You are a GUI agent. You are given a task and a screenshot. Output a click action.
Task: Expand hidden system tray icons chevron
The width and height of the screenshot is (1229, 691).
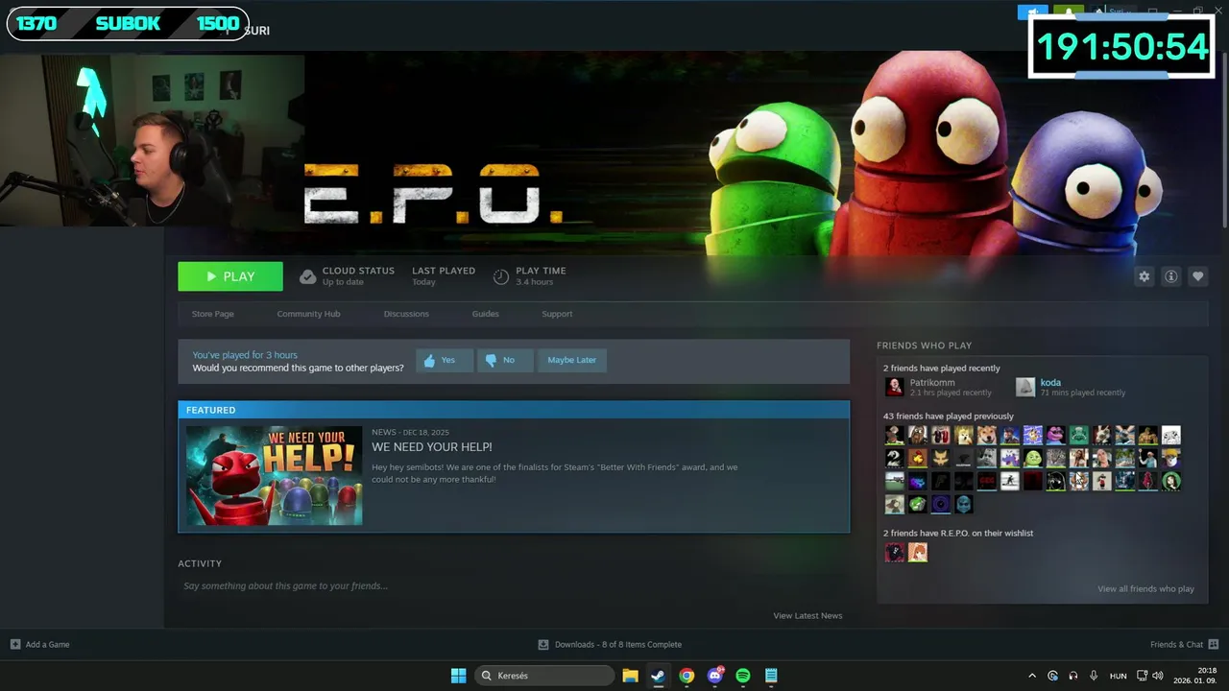click(1032, 676)
